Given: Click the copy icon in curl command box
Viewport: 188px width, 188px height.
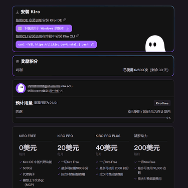Looking at the screenshot, I should pyautogui.click(x=93, y=45).
